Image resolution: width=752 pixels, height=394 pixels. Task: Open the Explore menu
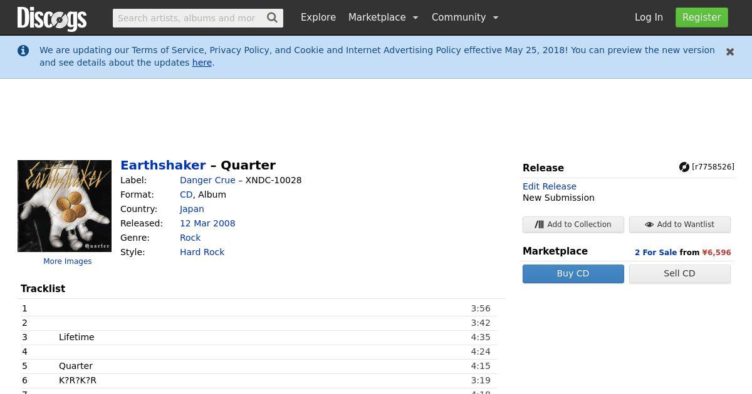[318, 18]
